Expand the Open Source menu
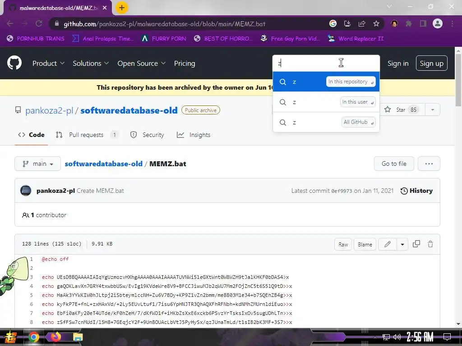The height and width of the screenshot is (346, 462). (141, 63)
